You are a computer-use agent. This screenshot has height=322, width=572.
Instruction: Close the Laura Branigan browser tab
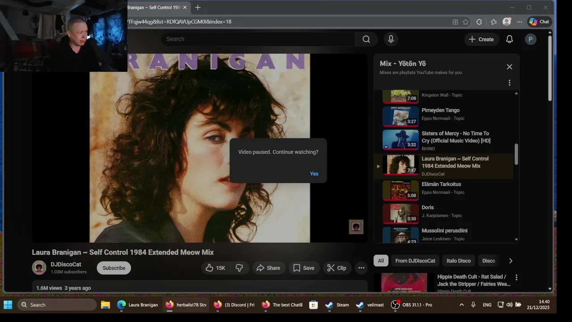pos(185,7)
